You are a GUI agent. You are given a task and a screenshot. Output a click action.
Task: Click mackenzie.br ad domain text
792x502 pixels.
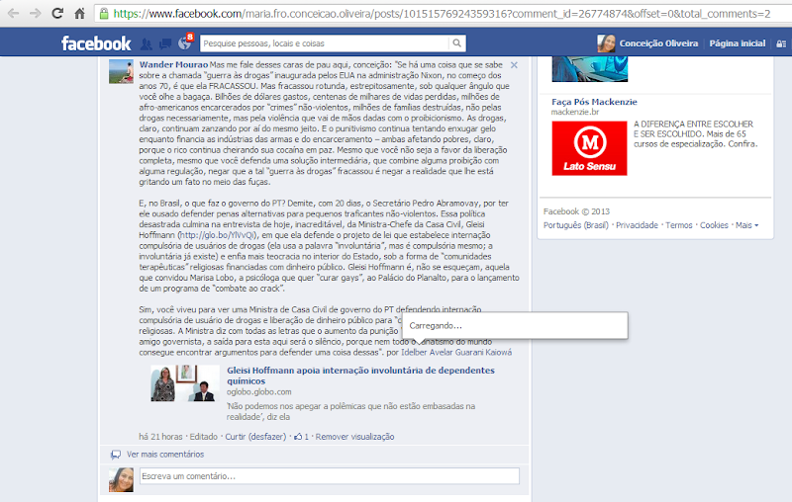pos(575,112)
